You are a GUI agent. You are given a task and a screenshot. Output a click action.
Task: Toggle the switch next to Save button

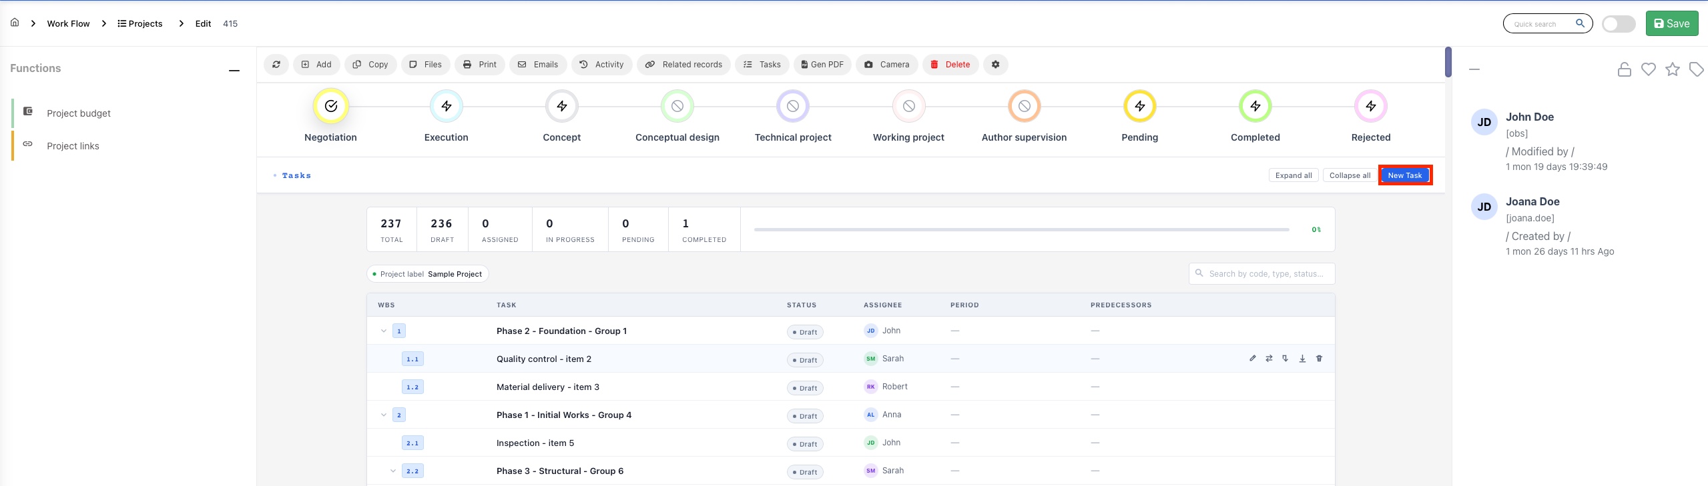[x=1619, y=24]
